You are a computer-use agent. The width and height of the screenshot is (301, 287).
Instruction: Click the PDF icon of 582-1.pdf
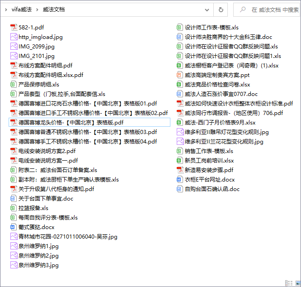(14, 27)
